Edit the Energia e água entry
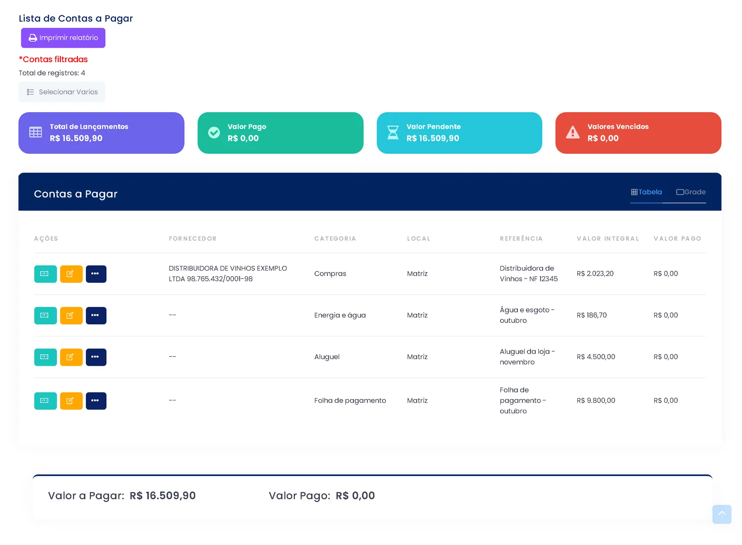This screenshot has width=742, height=545. tap(71, 316)
